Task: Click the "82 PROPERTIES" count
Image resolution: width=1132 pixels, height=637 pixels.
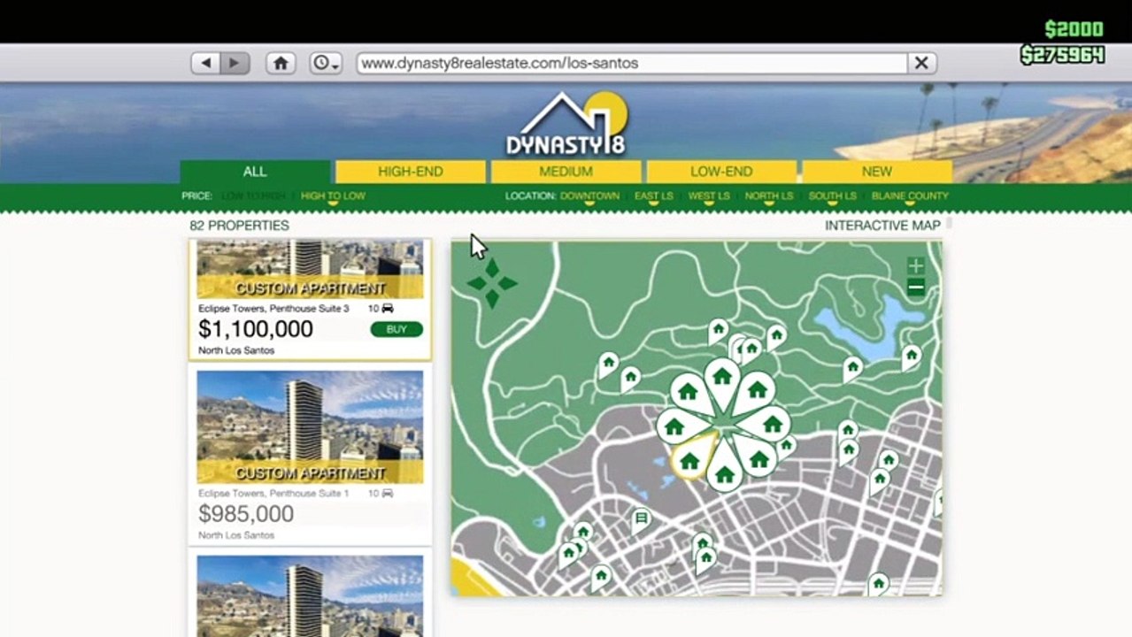Action: (239, 226)
